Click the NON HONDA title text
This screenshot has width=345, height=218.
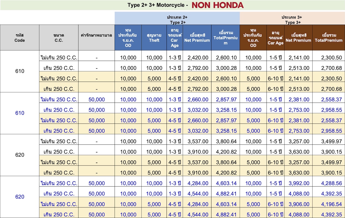tap(218, 5)
